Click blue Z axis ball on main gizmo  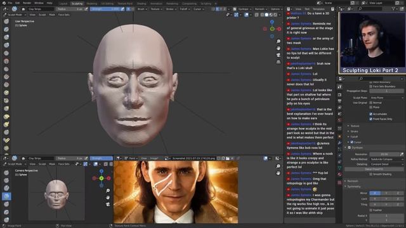pos(272,22)
